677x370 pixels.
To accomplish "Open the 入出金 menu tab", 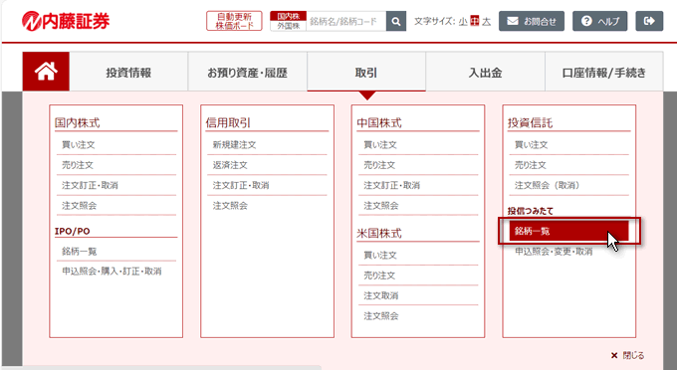I will click(485, 72).
